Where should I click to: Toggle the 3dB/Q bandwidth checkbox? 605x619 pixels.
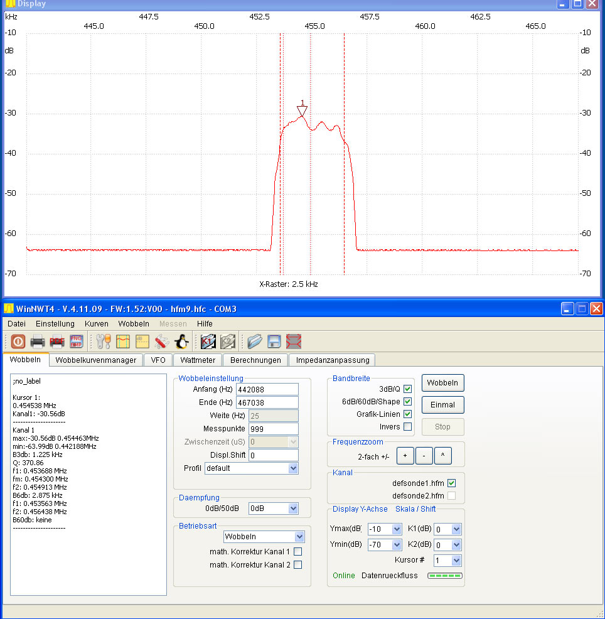tap(407, 389)
